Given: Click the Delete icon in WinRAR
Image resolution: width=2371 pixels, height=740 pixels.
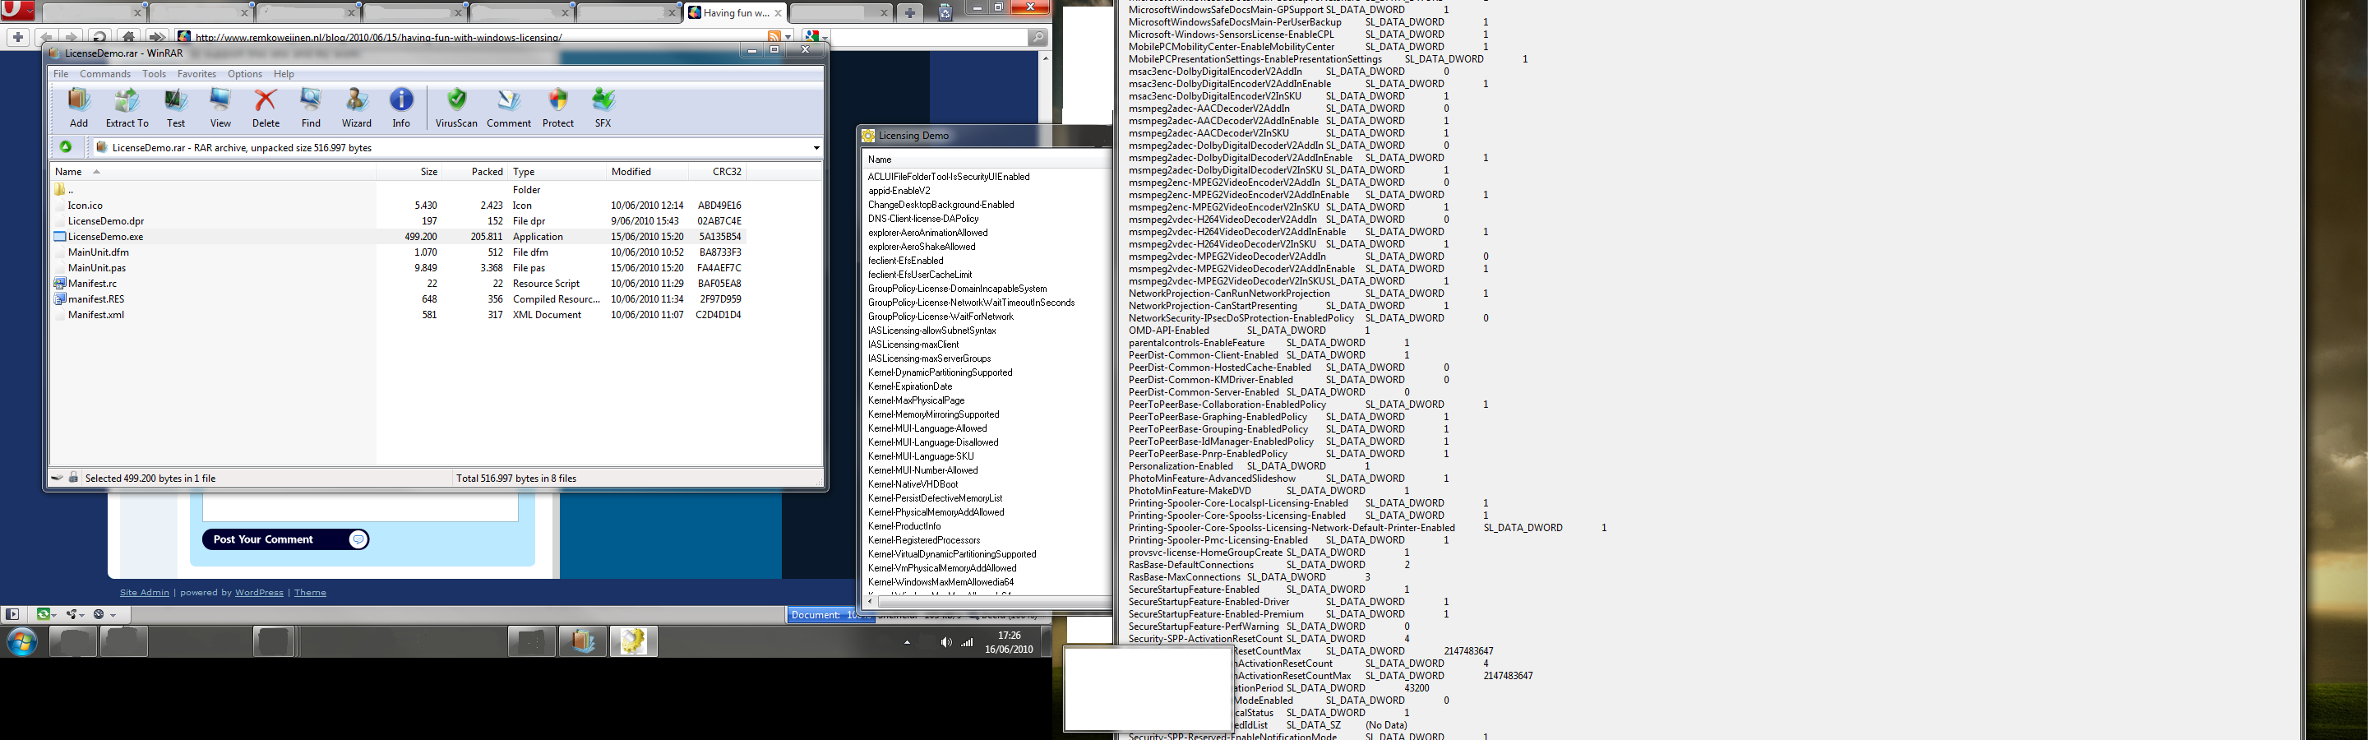Looking at the screenshot, I should 265,107.
